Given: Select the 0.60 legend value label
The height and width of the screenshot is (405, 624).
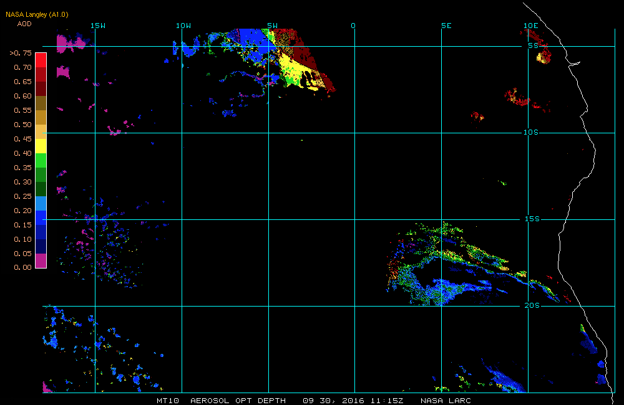Looking at the screenshot, I should coord(22,96).
